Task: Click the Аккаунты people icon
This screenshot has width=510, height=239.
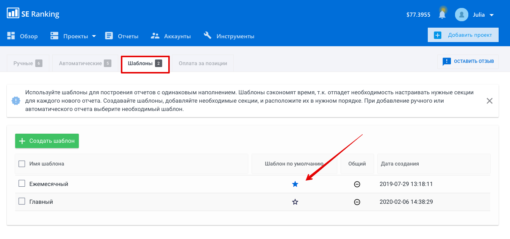Action: click(155, 36)
